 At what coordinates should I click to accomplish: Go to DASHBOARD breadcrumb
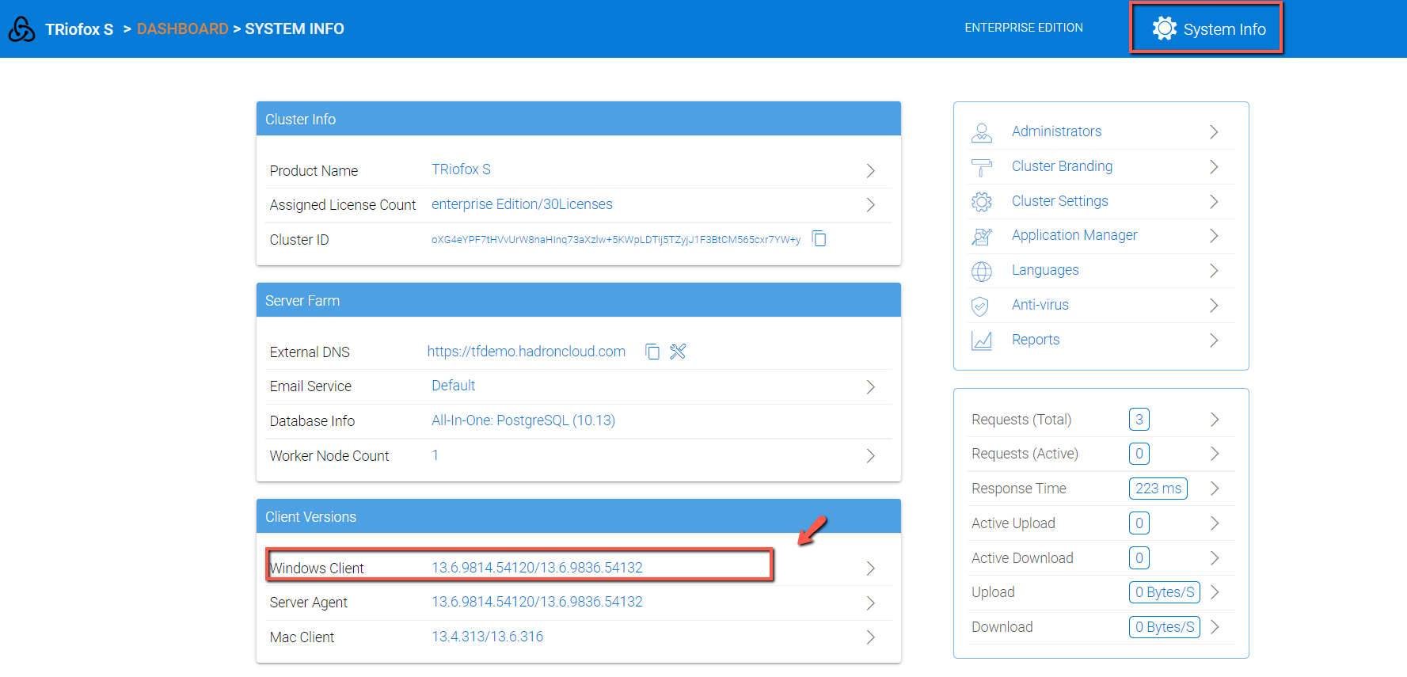(x=182, y=29)
